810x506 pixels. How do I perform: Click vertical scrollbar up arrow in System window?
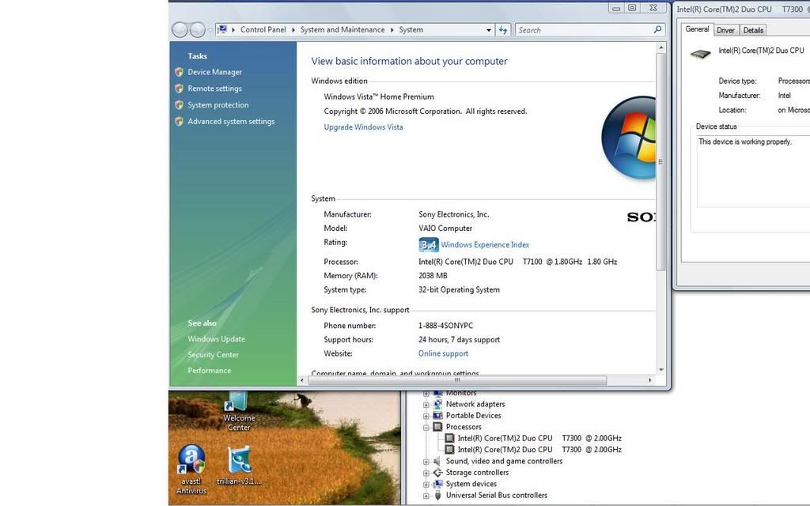tap(660, 47)
